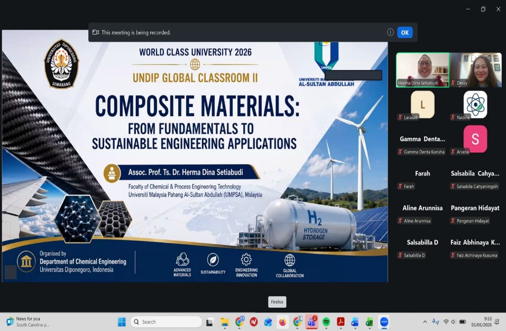Open Microsoft Excel from the taskbar
This screenshot has height=331, width=506.
tap(370, 322)
